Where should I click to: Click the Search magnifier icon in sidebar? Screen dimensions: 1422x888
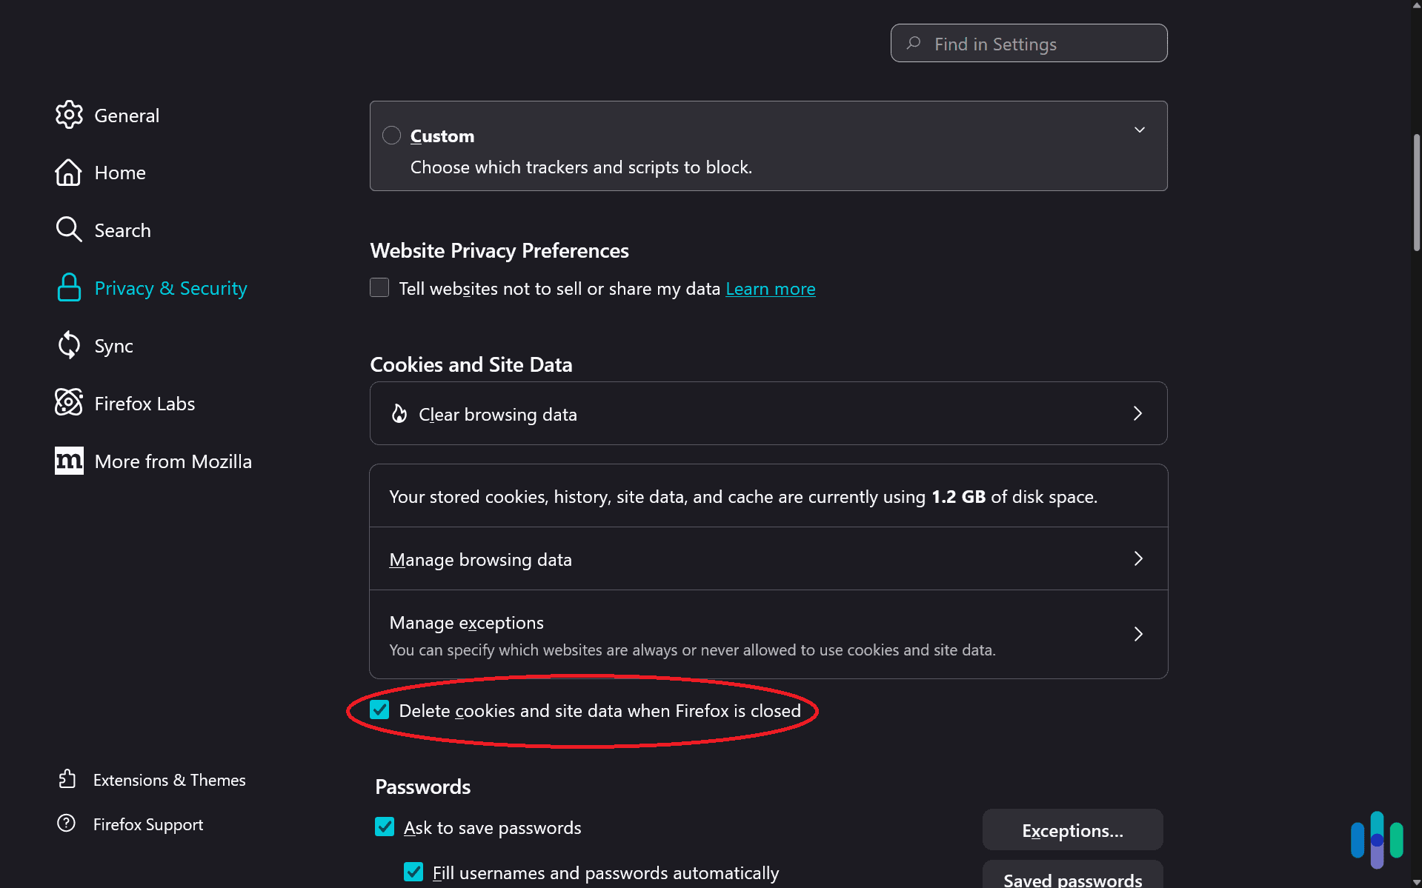click(69, 230)
